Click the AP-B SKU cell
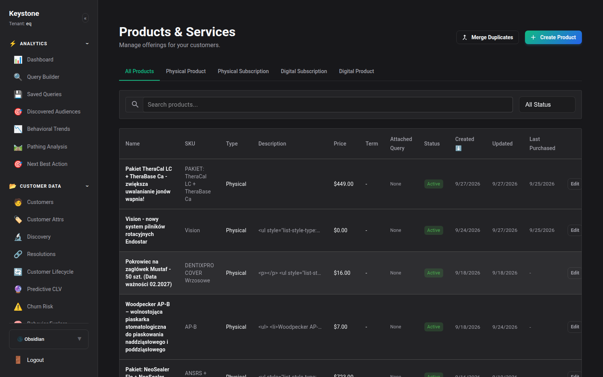This screenshot has height=377, width=603. point(191,327)
